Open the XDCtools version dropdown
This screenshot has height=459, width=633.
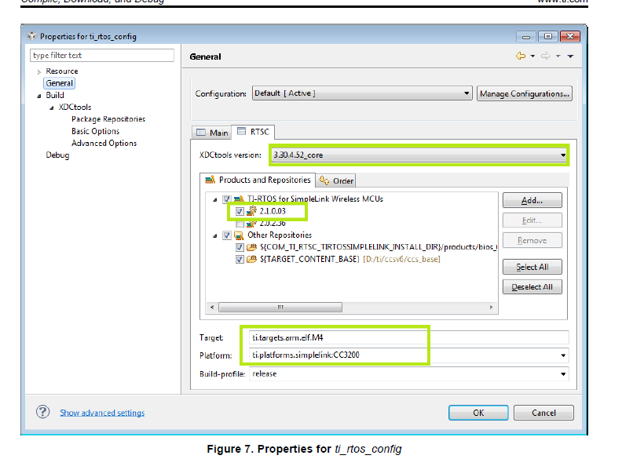pyautogui.click(x=419, y=155)
